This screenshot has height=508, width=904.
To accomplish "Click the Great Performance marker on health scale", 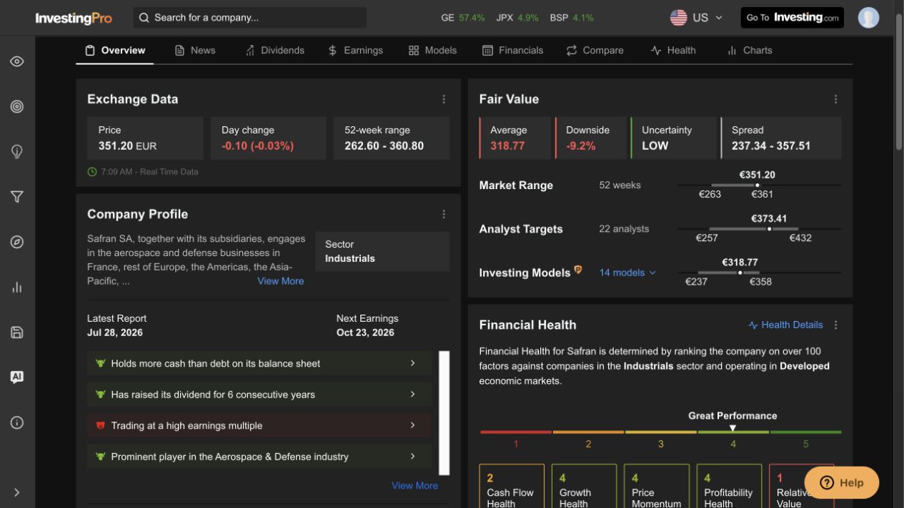I will tap(732, 428).
